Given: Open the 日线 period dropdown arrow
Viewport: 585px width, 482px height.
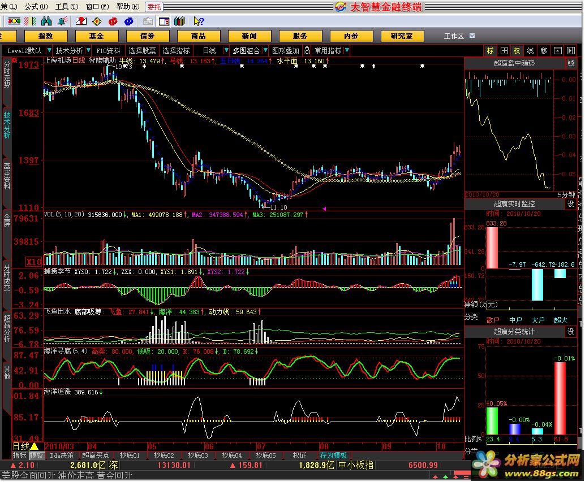Looking at the screenshot, I should coord(226,50).
